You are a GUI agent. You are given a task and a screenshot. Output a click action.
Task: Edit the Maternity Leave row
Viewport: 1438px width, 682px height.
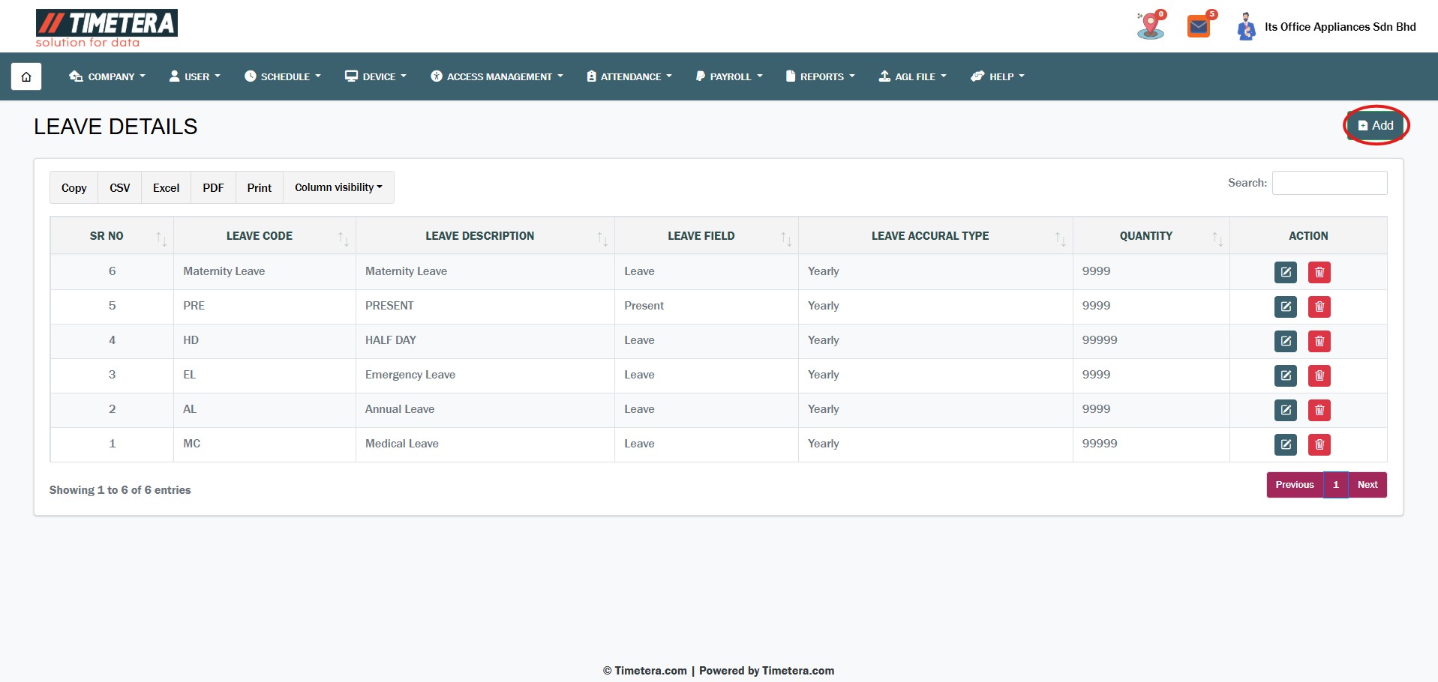[x=1285, y=272]
